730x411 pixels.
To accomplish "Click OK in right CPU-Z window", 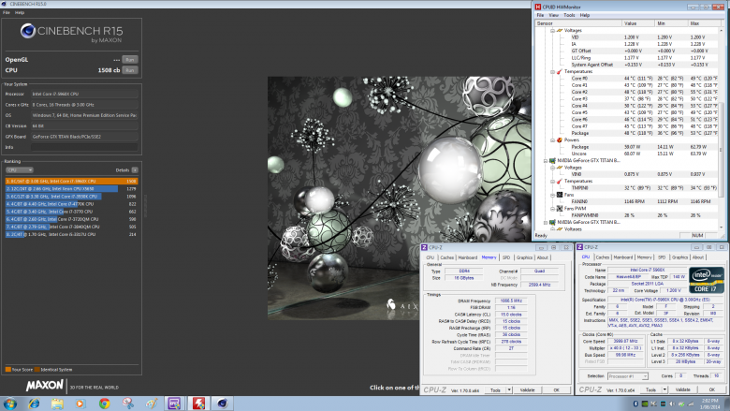I will click(712, 389).
